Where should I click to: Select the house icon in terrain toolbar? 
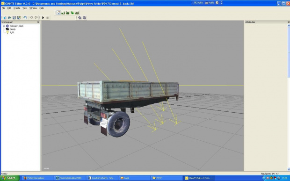point(58,13)
